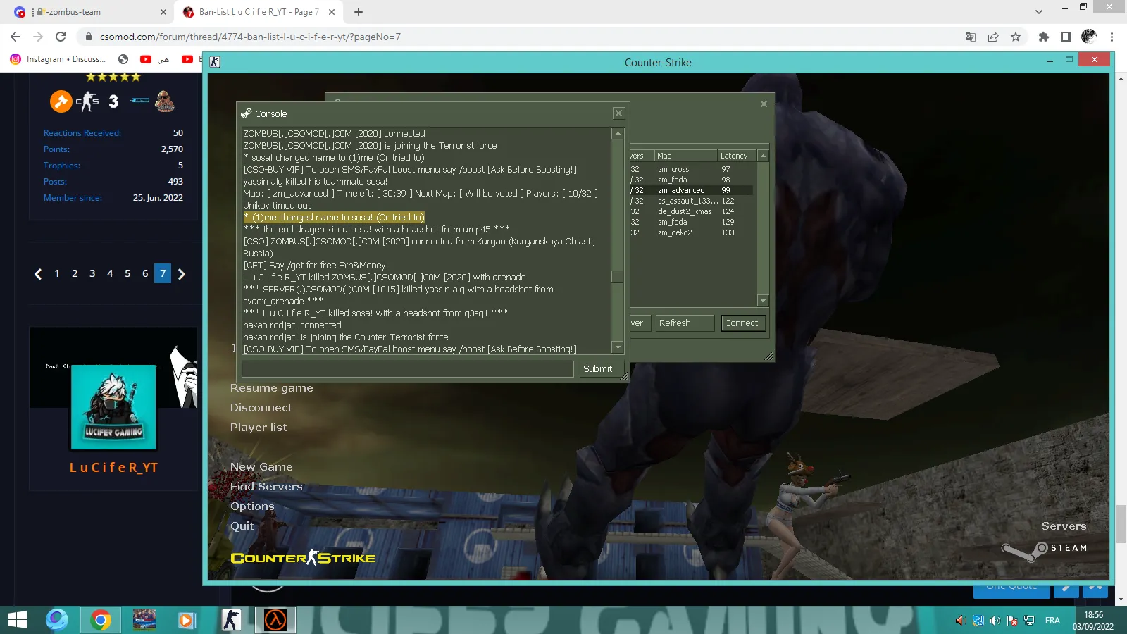This screenshot has height=634, width=1127.
Task: Click Disconnect in the game menu
Action: 261,408
